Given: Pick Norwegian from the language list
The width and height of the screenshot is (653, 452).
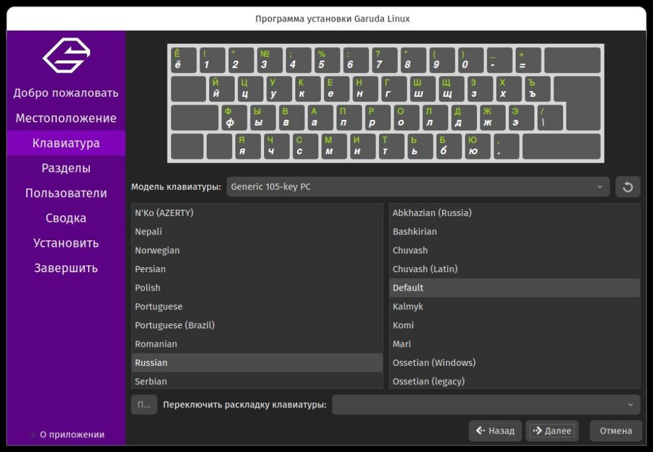Looking at the screenshot, I should click(x=257, y=250).
